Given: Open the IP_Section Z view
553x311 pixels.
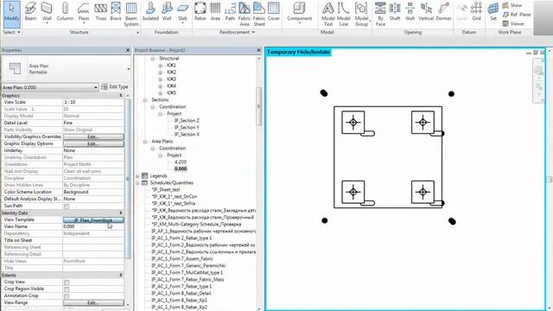Looking at the screenshot, I should pos(187,121).
